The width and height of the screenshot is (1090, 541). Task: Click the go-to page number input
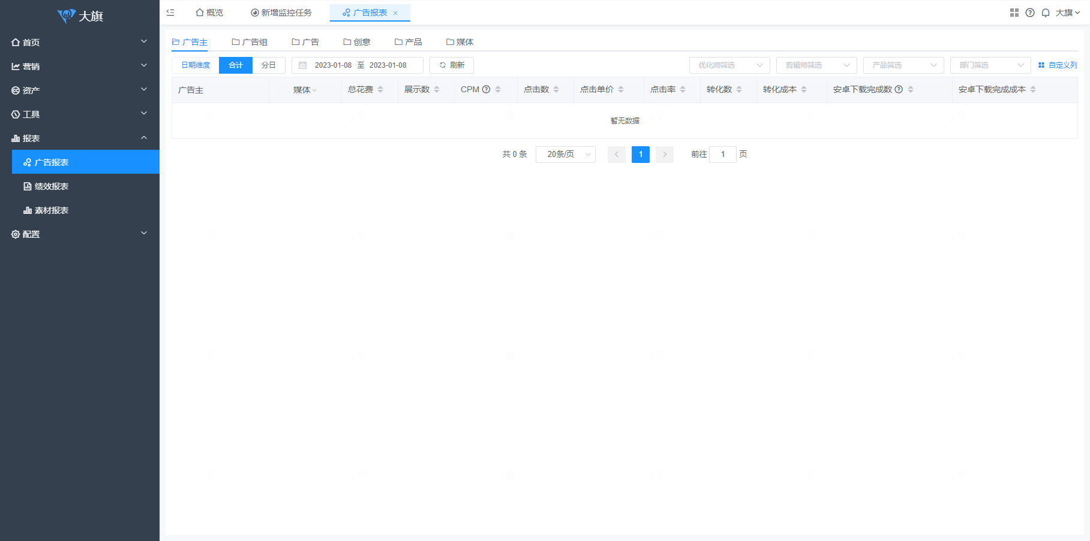(x=723, y=155)
